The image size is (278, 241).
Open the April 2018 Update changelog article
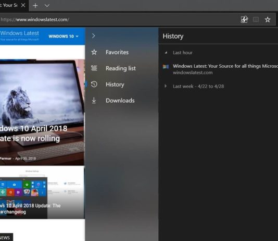pos(30,209)
